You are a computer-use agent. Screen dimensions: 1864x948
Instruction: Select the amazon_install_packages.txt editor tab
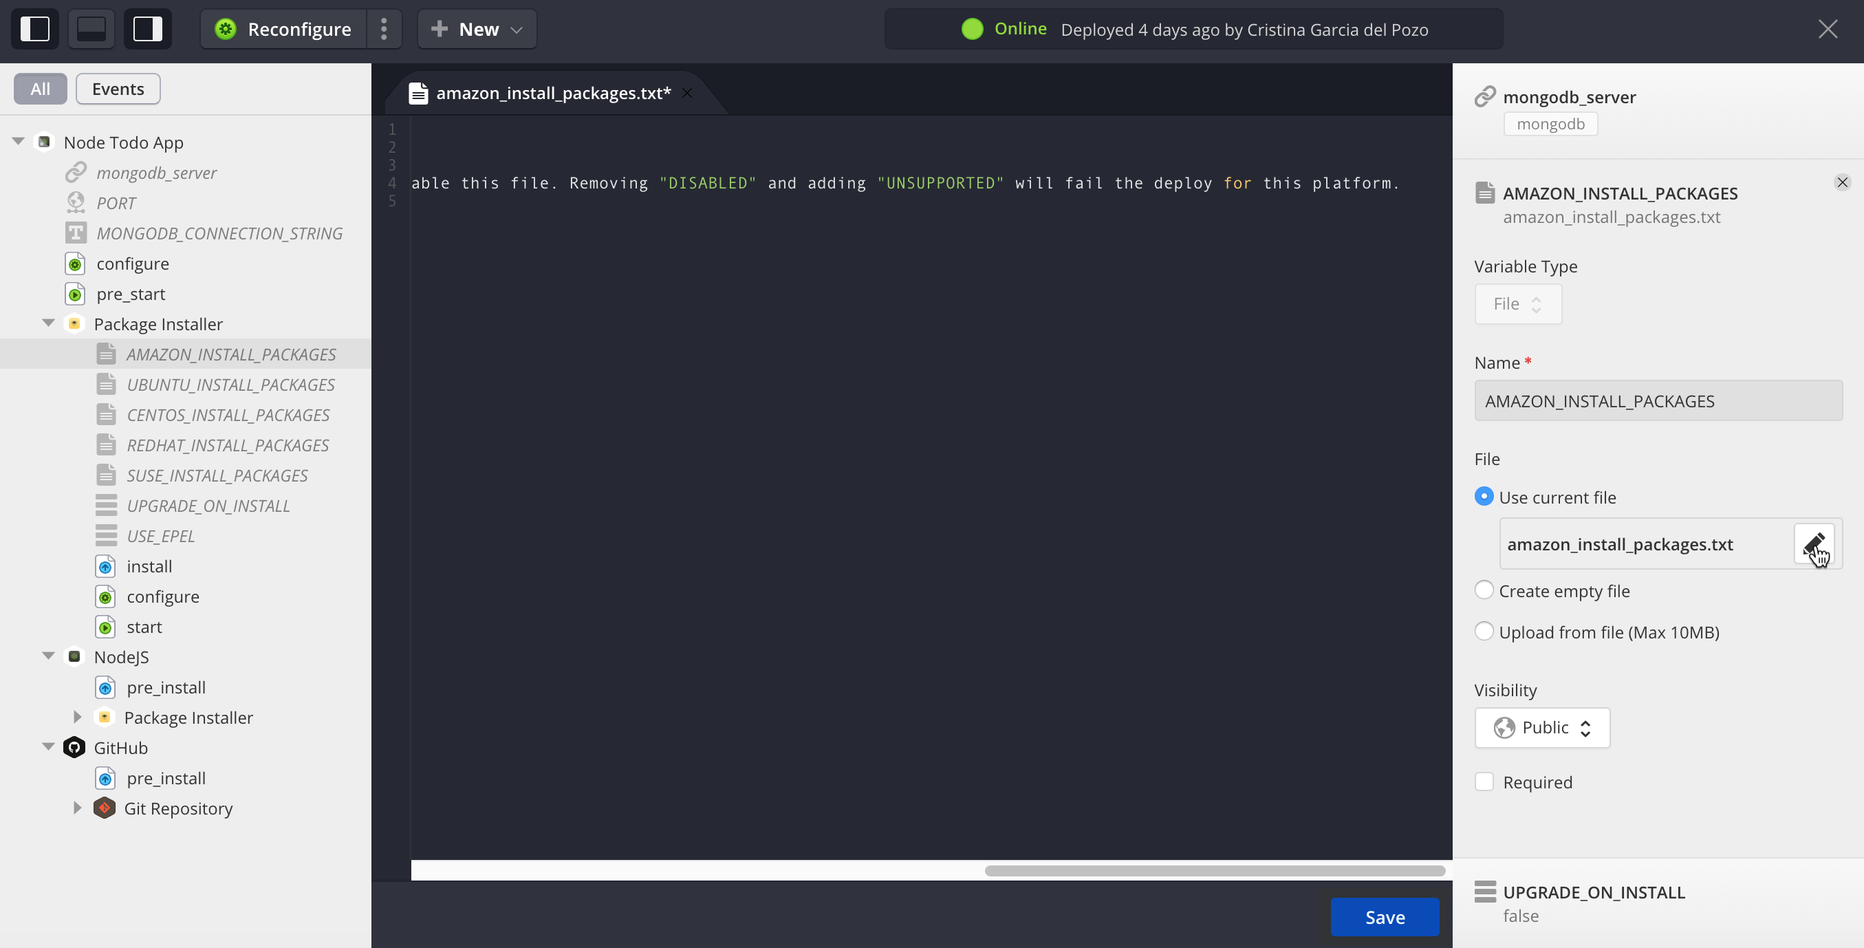click(553, 93)
